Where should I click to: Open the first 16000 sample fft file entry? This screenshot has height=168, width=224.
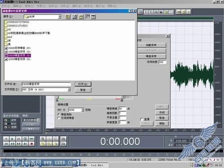click(17, 48)
